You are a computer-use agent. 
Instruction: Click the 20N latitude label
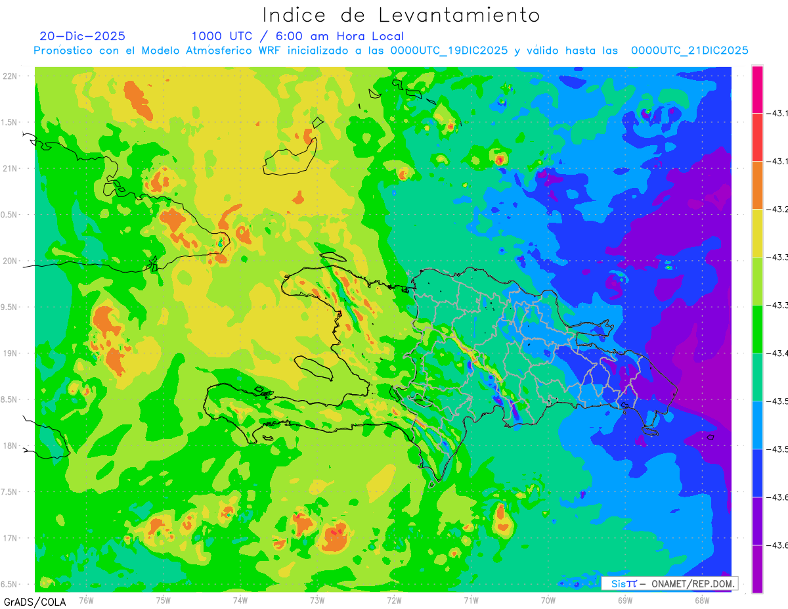pyautogui.click(x=10, y=261)
